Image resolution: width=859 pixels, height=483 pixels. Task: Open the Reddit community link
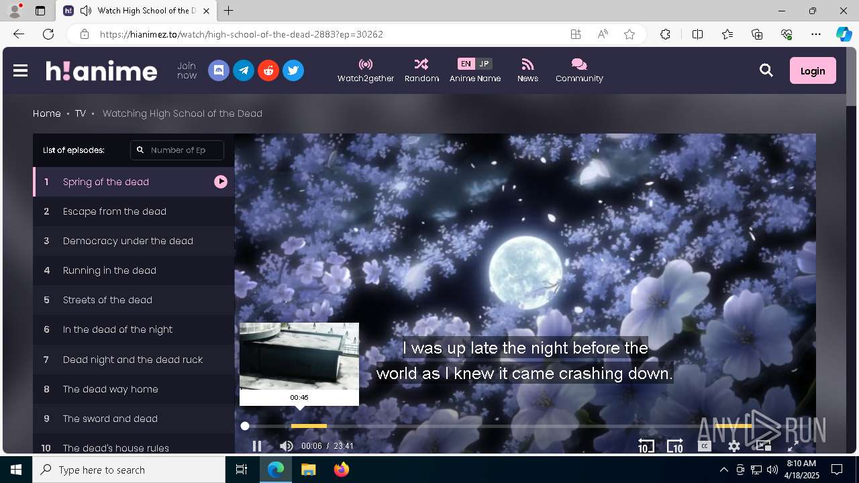268,70
